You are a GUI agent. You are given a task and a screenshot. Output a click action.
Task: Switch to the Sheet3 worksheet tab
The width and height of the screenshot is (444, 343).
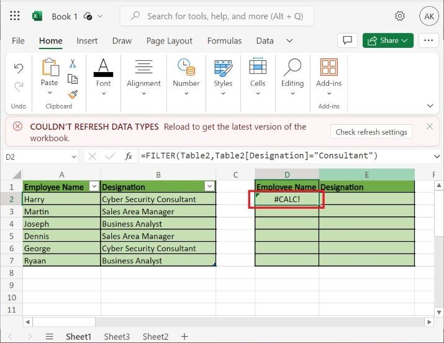(117, 336)
